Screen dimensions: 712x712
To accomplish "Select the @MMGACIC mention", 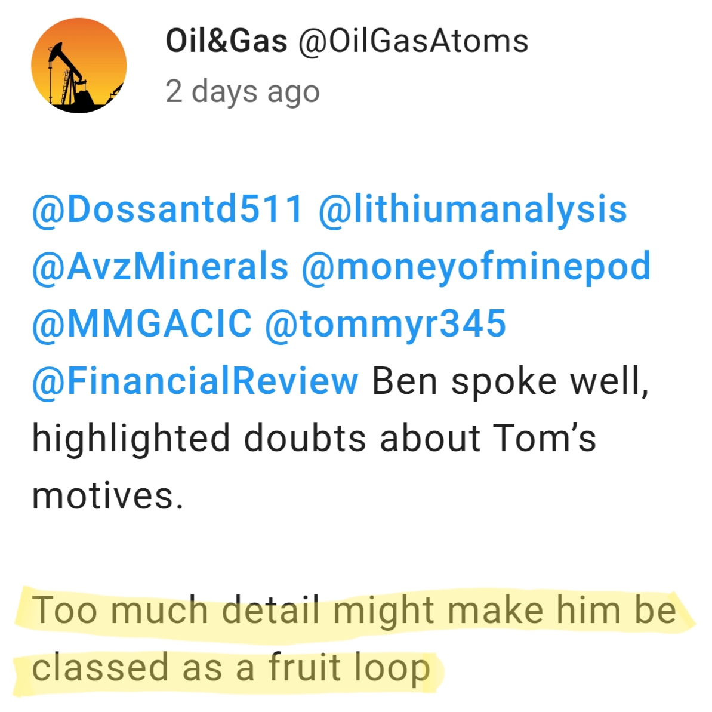I will pyautogui.click(x=141, y=323).
